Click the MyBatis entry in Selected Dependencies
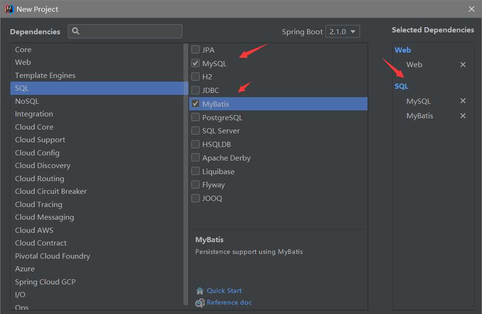The width and height of the screenshot is (482, 314). click(x=420, y=116)
